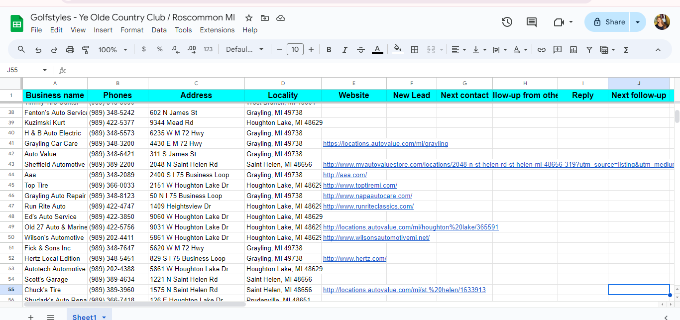
Task: Undo the last action
Action: coord(38,49)
